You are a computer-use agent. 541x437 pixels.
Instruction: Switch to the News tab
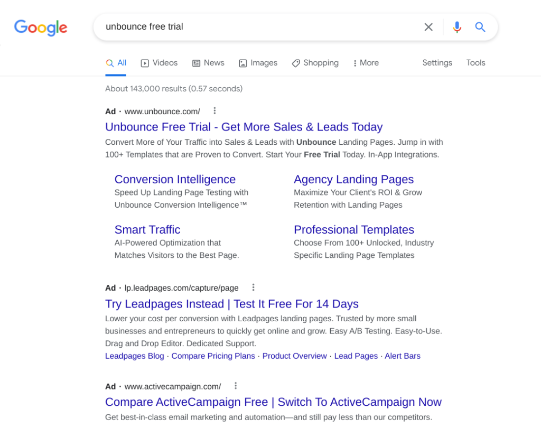208,63
